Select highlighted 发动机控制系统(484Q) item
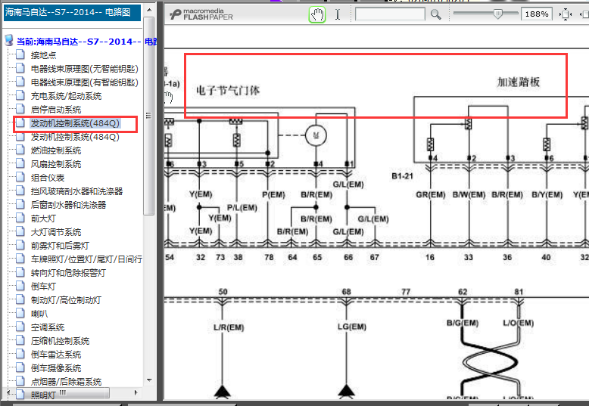This screenshot has width=589, height=406. pos(75,123)
